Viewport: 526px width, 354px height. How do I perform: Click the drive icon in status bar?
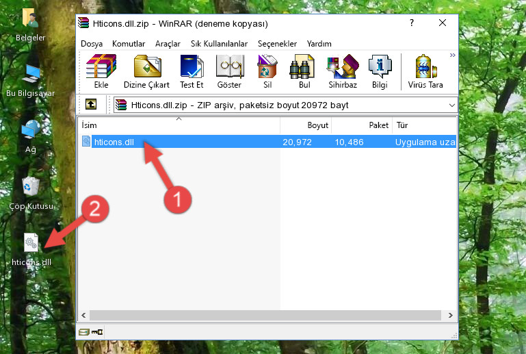click(x=84, y=332)
